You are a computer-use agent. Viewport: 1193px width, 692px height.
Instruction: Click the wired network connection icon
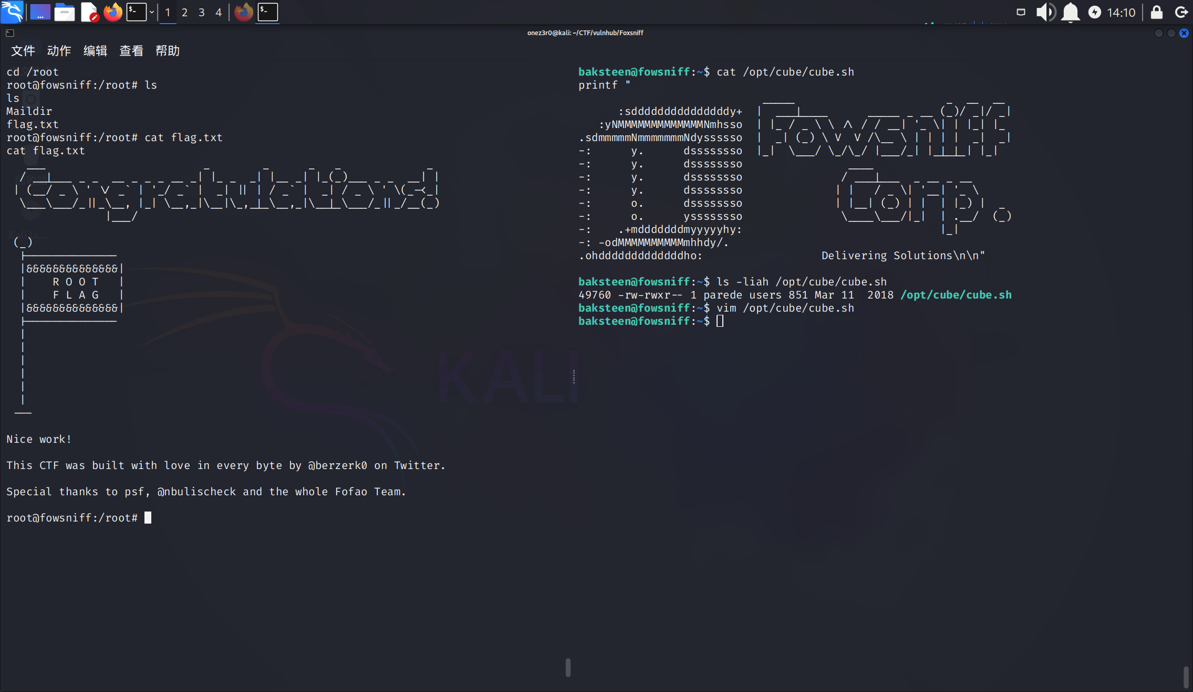(1021, 12)
